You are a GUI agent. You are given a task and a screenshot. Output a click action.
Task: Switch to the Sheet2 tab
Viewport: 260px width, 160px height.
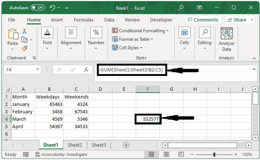click(75, 145)
